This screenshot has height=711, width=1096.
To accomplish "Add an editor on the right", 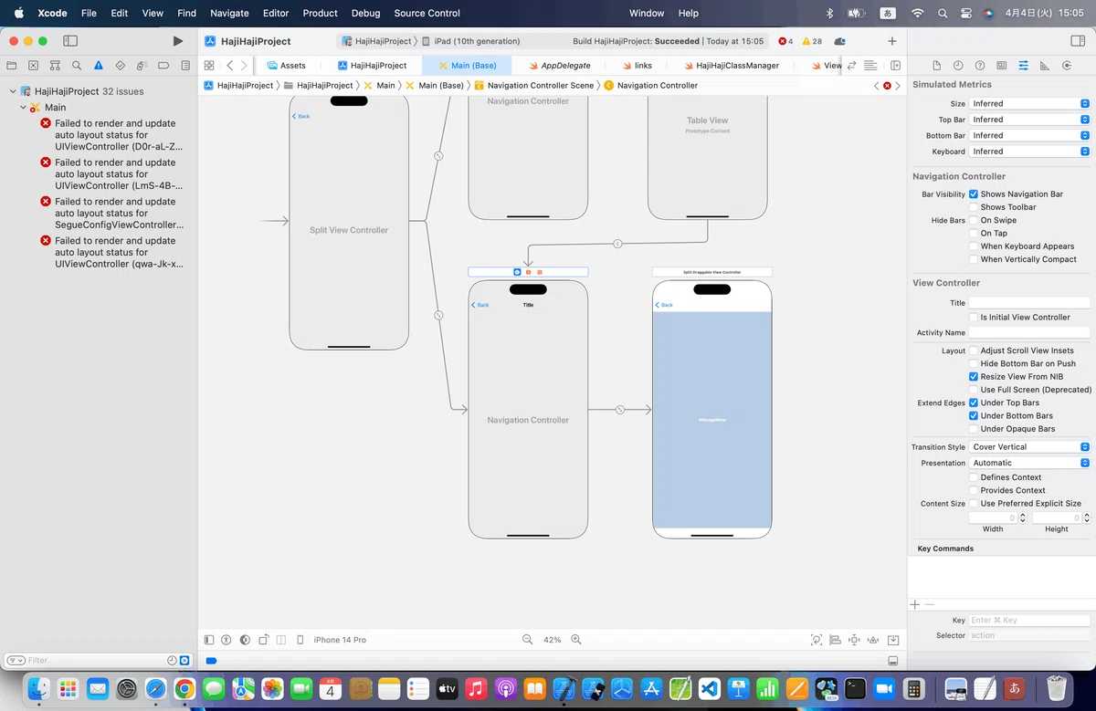I will (895, 66).
